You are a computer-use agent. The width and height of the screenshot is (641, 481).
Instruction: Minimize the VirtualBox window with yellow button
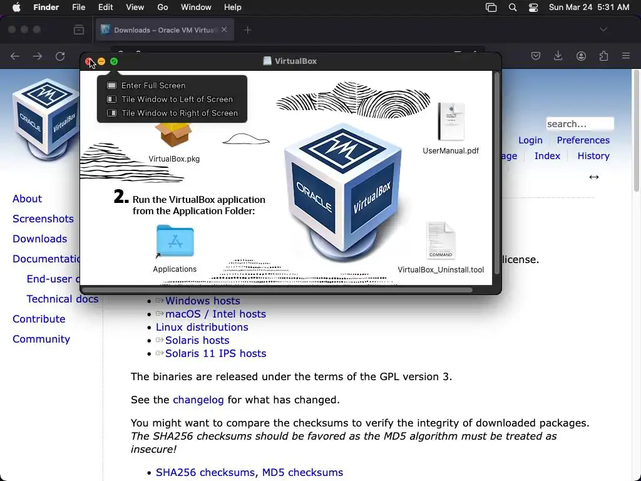[101, 61]
